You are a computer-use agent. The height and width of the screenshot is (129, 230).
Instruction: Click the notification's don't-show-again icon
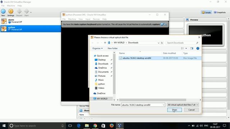tap(165, 24)
